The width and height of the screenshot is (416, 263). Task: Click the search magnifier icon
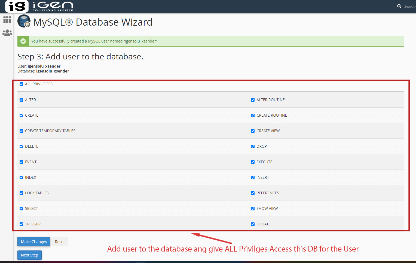[399, 6]
